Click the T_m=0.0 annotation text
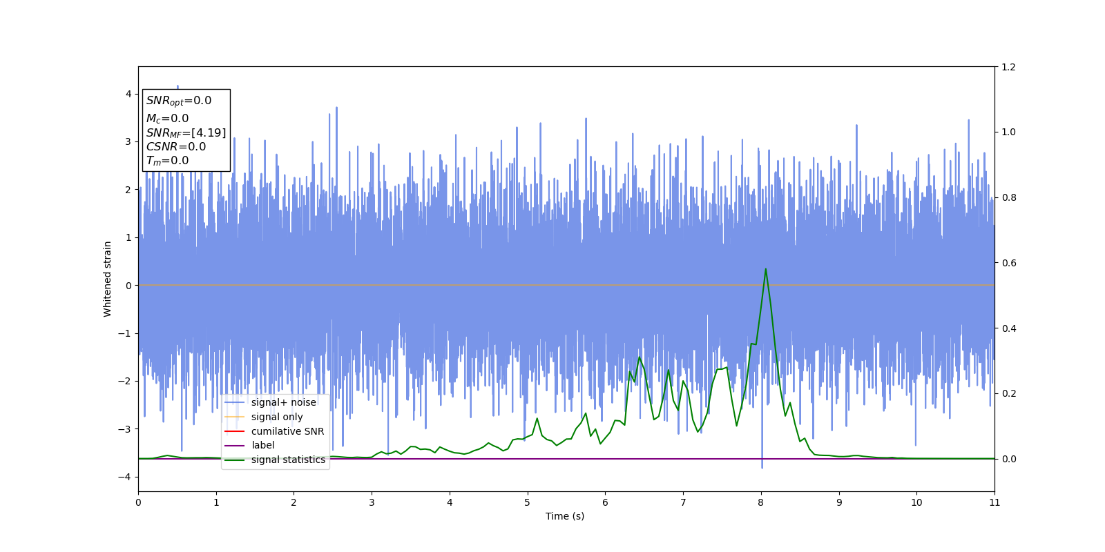This screenshot has height=552, width=1105. [x=167, y=161]
